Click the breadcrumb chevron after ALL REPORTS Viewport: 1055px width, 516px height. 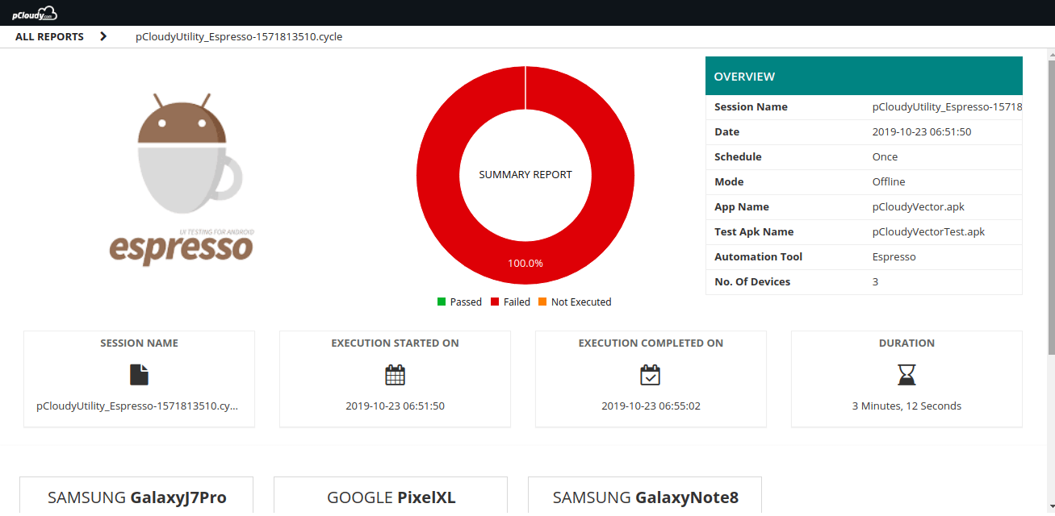tap(103, 36)
